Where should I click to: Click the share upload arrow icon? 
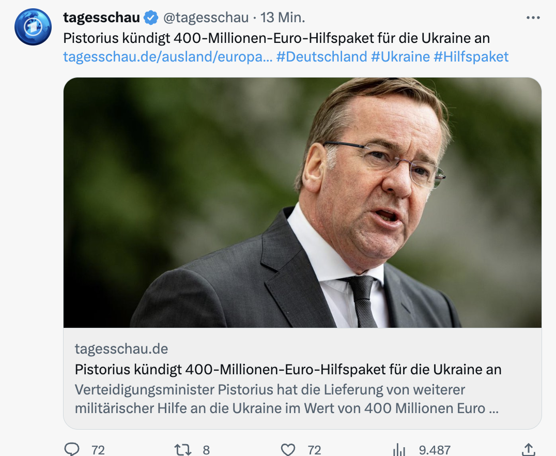[528, 449]
